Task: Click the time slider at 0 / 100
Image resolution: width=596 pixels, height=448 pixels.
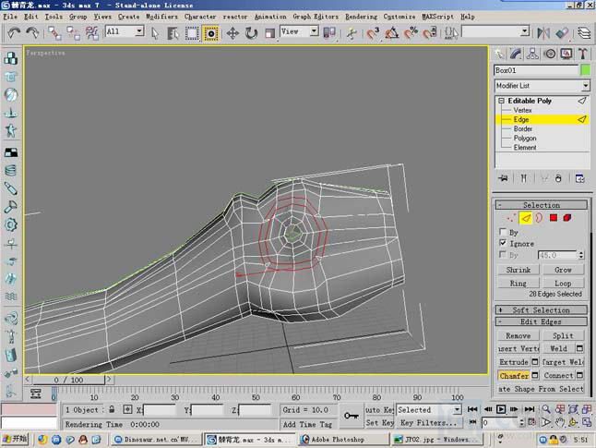Action: 68,380
